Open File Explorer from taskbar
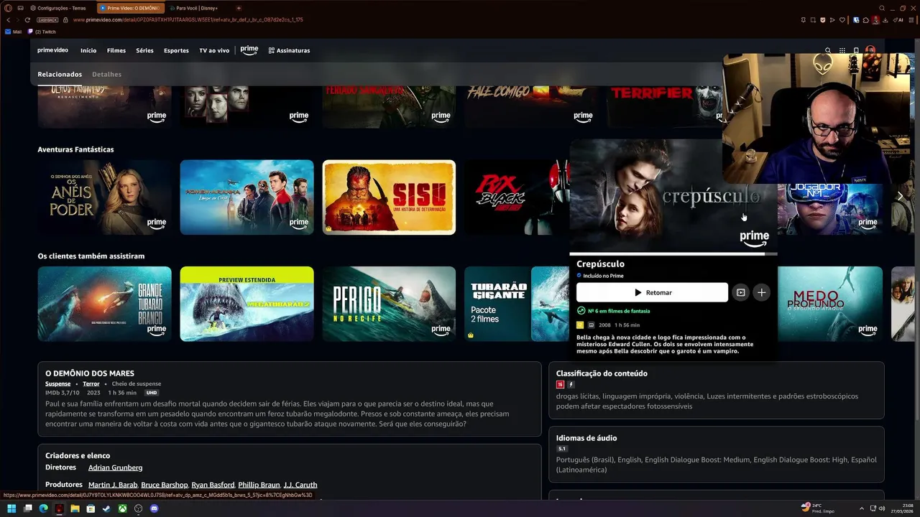920x517 pixels. pyautogui.click(x=75, y=508)
